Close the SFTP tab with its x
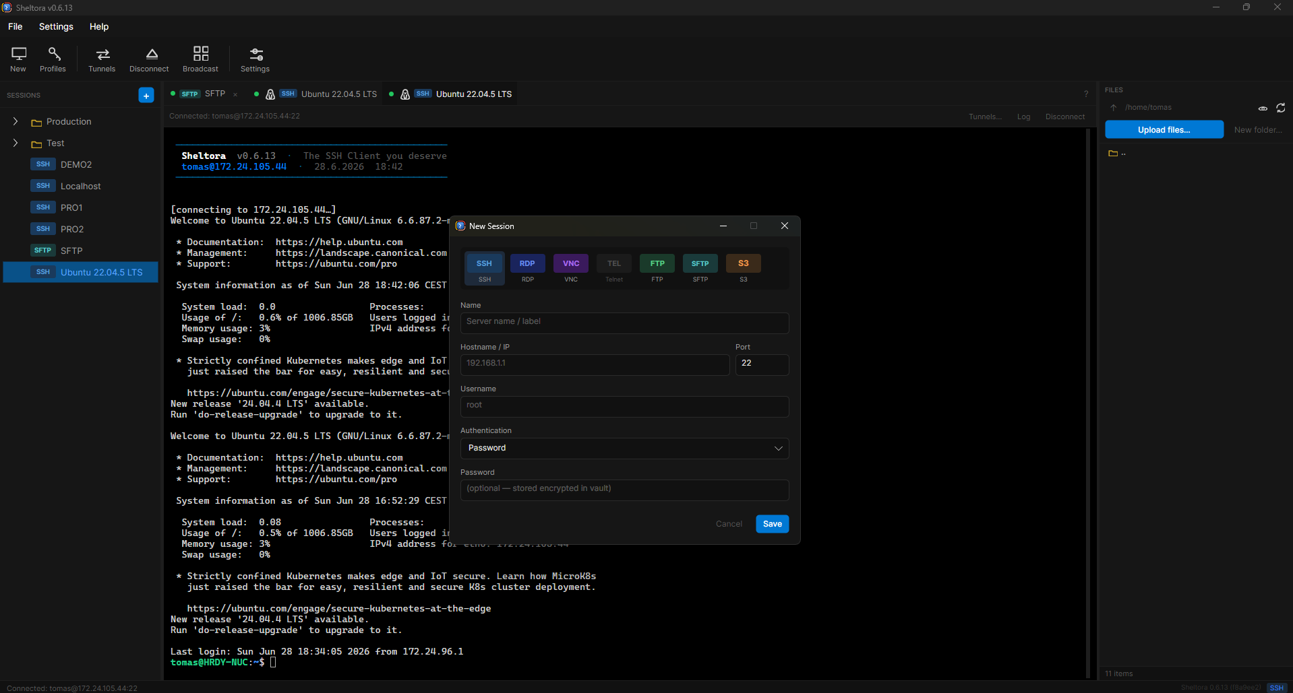The height and width of the screenshot is (693, 1293). click(235, 94)
